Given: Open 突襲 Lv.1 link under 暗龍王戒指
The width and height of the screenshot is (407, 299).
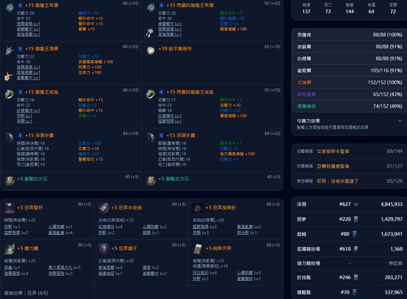Looking at the screenshot, I should [24, 121].
